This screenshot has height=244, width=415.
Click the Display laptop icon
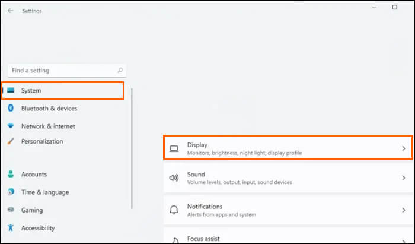point(174,148)
